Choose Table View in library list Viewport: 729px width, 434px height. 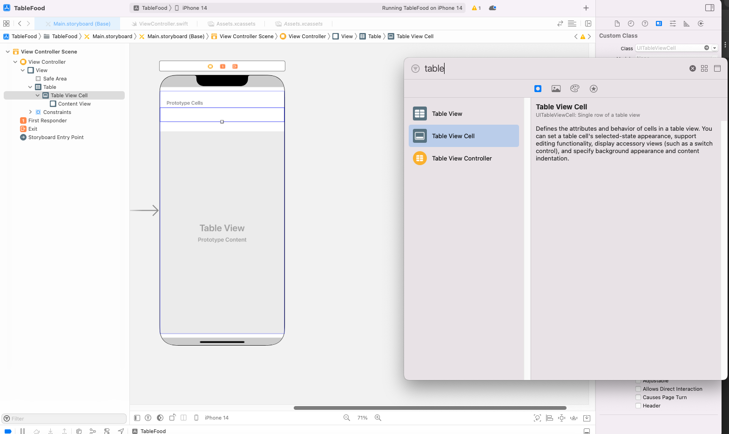click(464, 114)
